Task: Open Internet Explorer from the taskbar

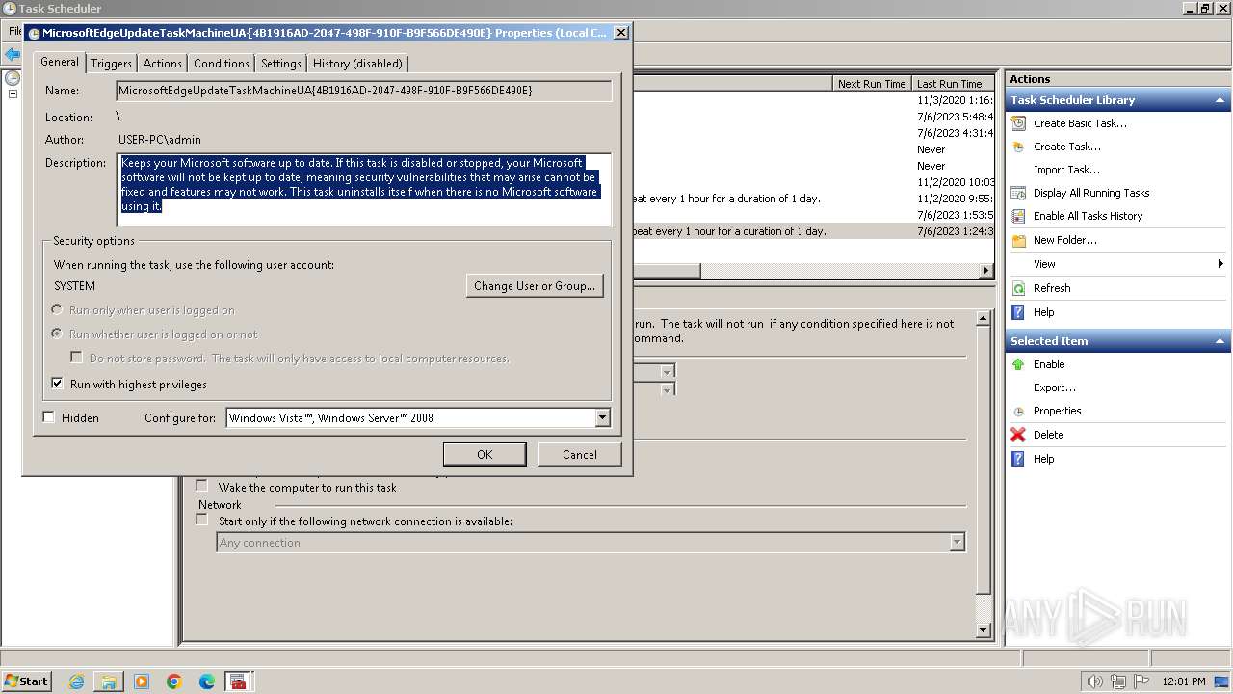Action: pyautogui.click(x=76, y=681)
